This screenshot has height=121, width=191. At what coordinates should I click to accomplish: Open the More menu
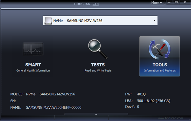coord(157,3)
